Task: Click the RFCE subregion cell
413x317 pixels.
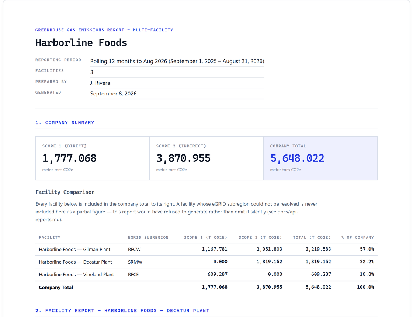Action: click(x=133, y=274)
